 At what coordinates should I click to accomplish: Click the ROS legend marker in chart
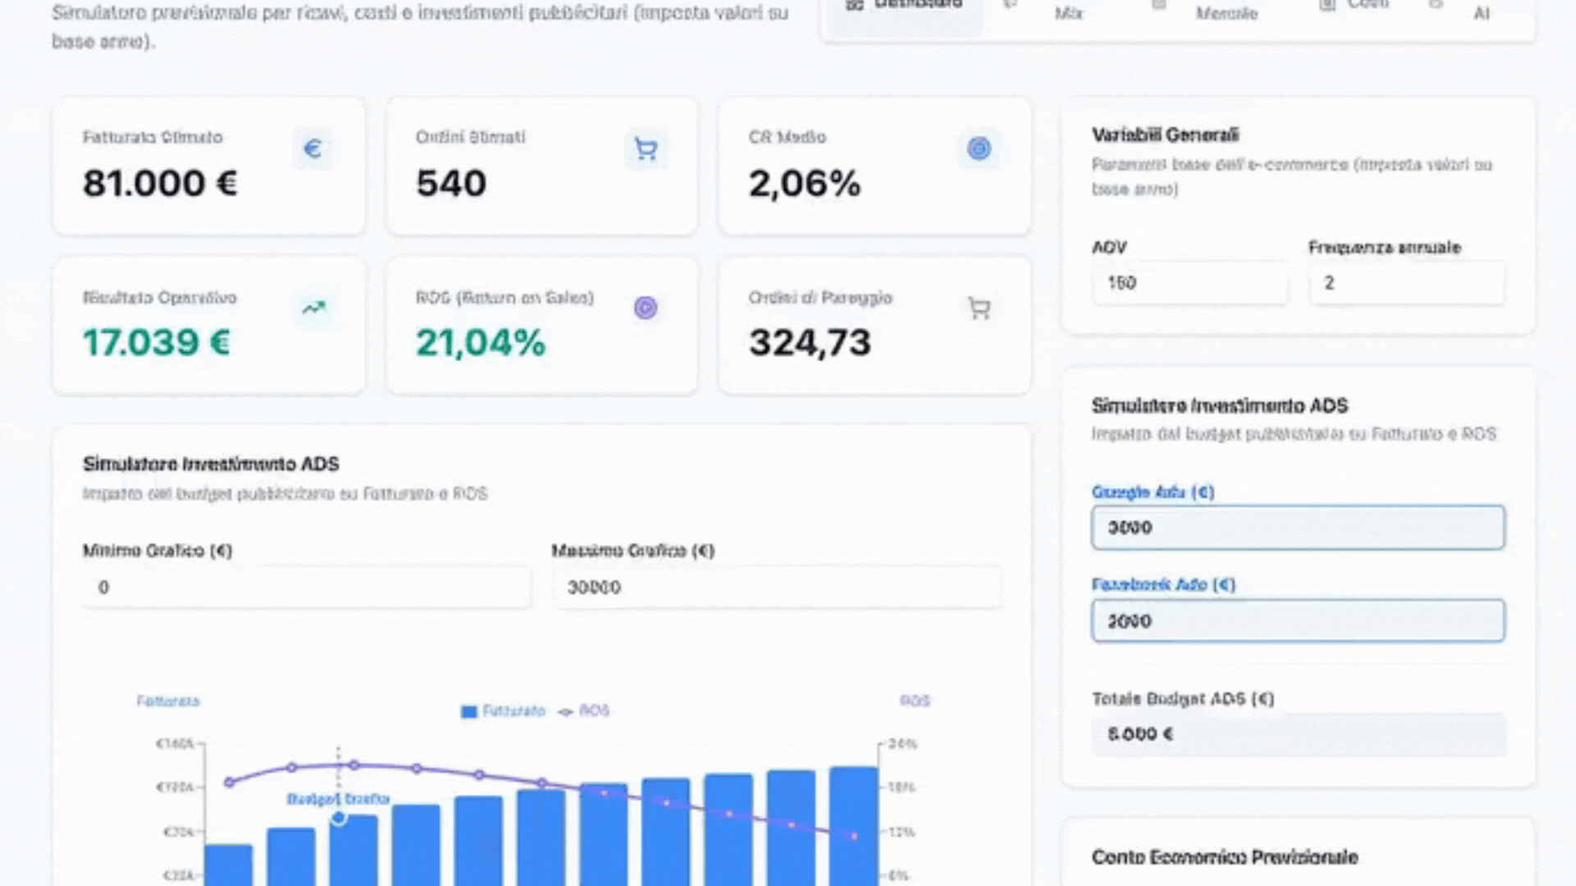tap(566, 711)
